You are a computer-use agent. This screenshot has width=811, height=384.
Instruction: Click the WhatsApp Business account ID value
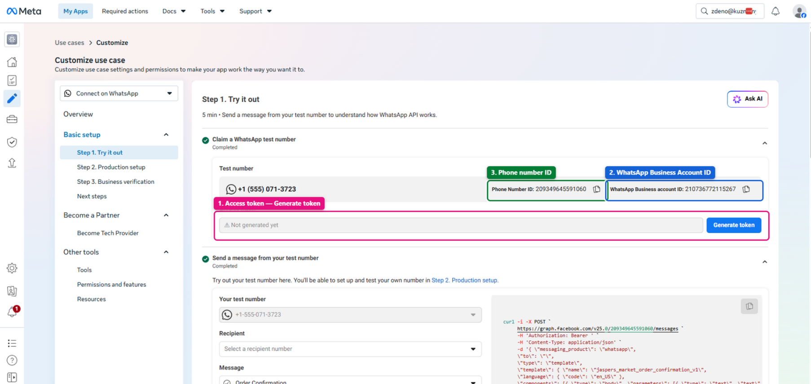(710, 189)
